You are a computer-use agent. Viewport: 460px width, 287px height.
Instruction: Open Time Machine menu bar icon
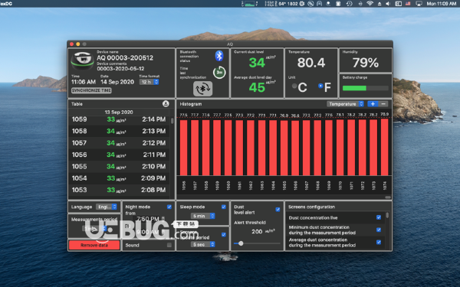click(349, 4)
